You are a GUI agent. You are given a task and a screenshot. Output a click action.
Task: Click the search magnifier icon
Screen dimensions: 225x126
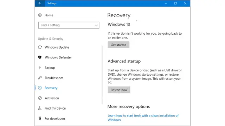96,25
